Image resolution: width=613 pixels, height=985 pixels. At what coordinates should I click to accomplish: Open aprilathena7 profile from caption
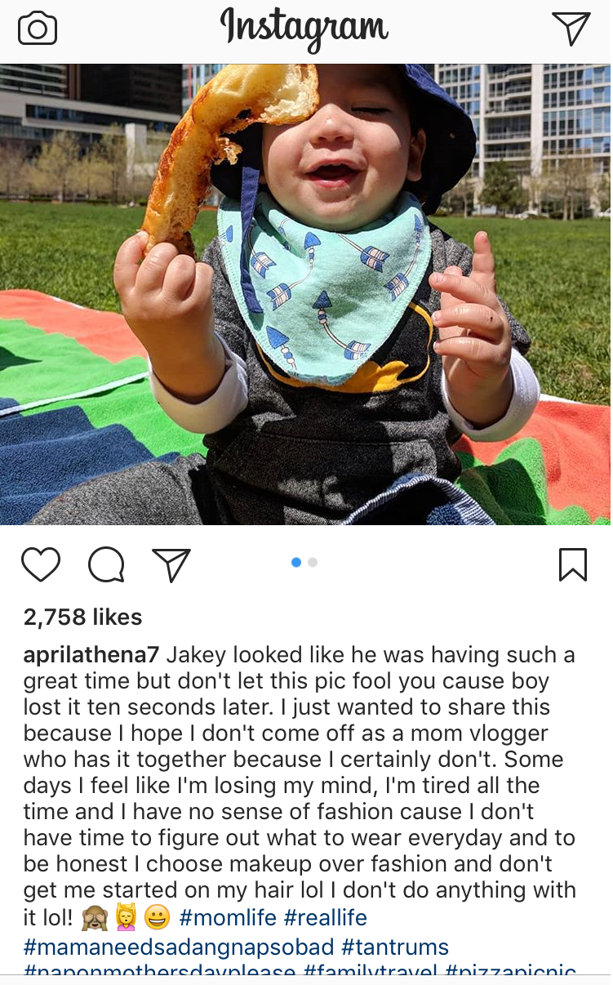pyautogui.click(x=94, y=655)
